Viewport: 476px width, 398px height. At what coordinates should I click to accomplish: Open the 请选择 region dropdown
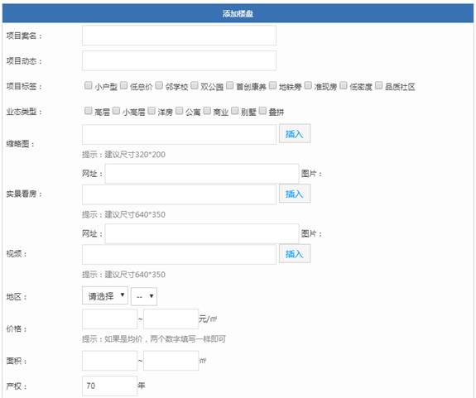click(x=105, y=295)
